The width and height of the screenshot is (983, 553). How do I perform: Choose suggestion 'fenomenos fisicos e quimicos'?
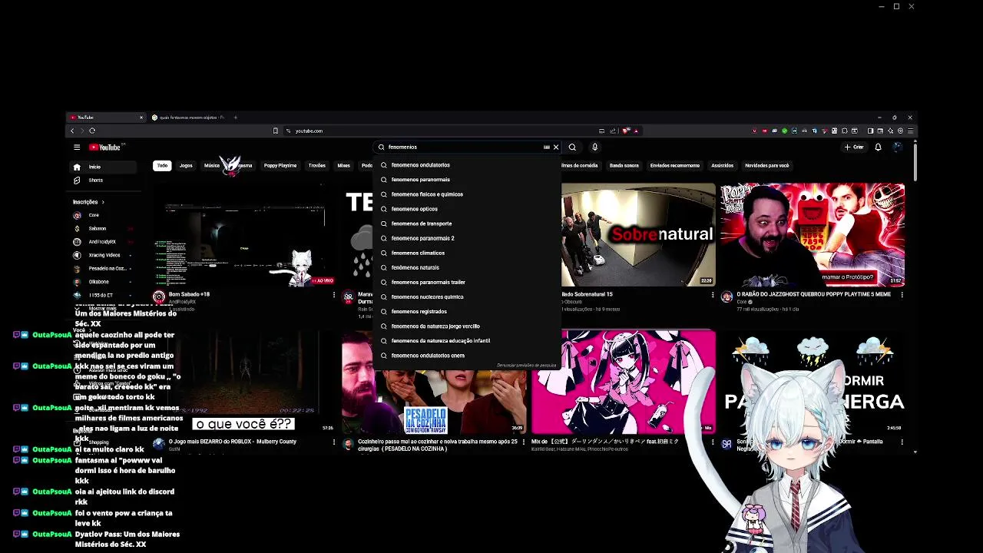coord(468,194)
